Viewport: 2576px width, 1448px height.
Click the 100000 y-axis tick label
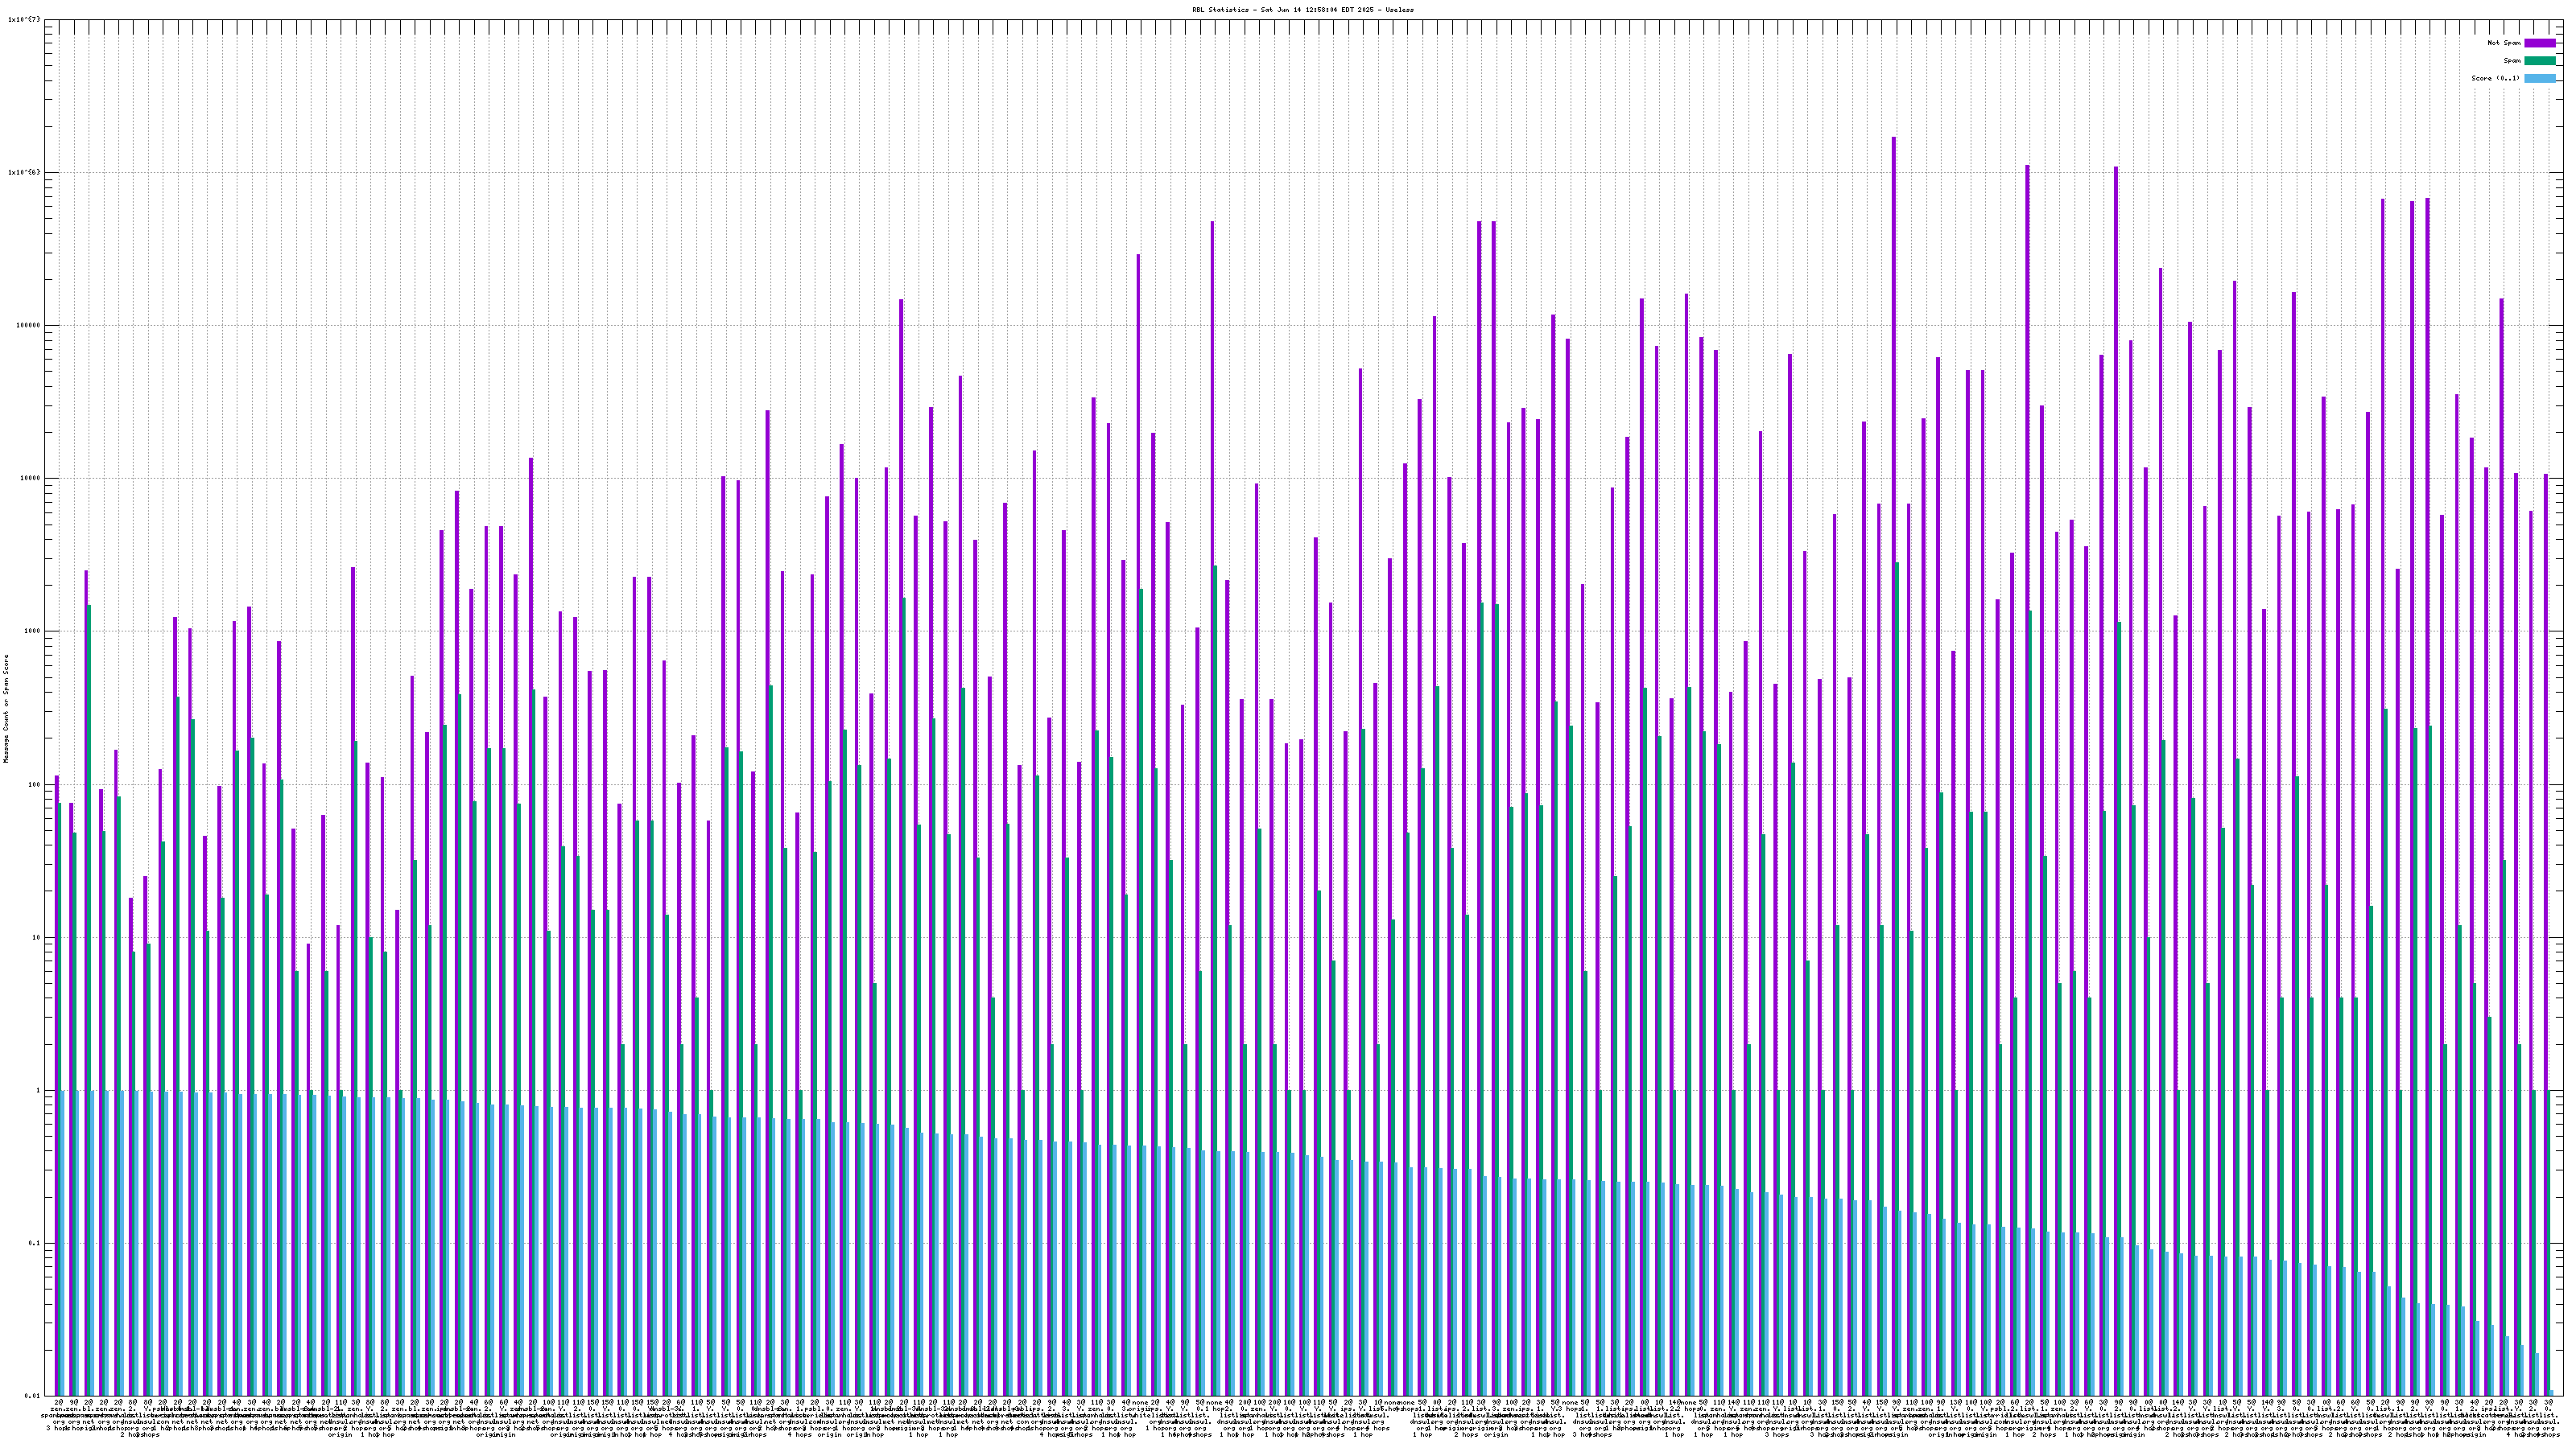[28, 325]
